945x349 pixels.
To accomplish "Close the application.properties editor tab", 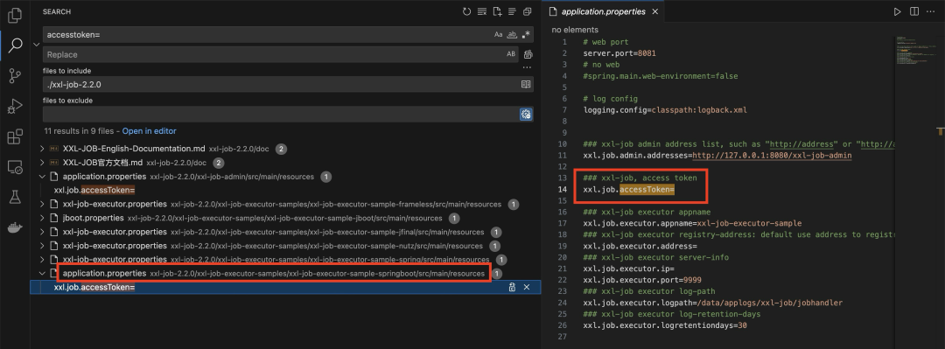I will [655, 11].
